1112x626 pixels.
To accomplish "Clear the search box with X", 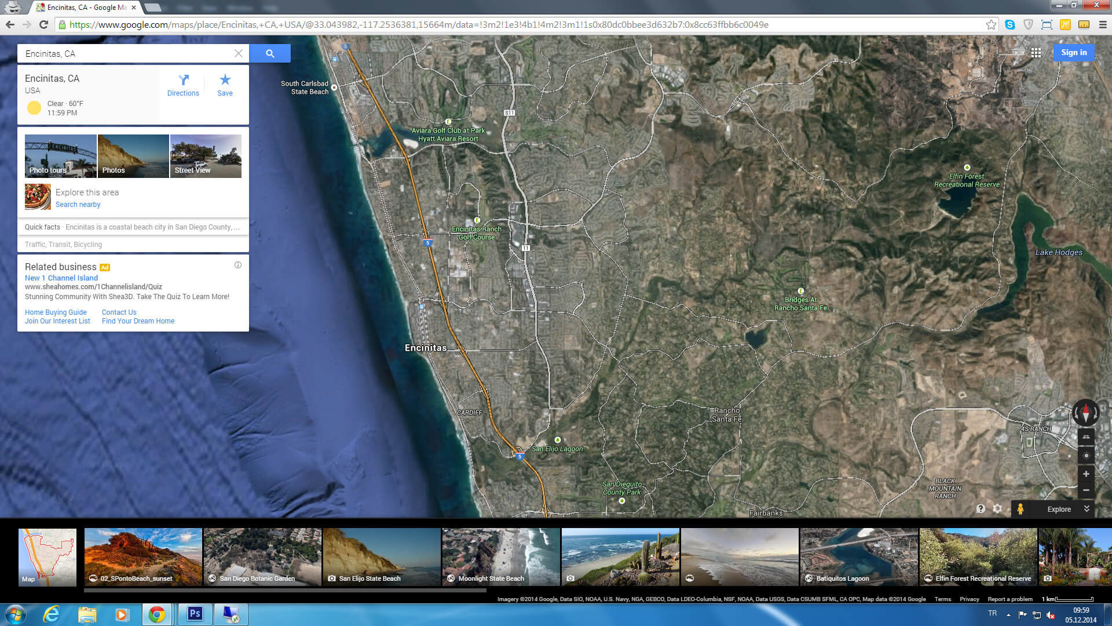I will point(239,53).
